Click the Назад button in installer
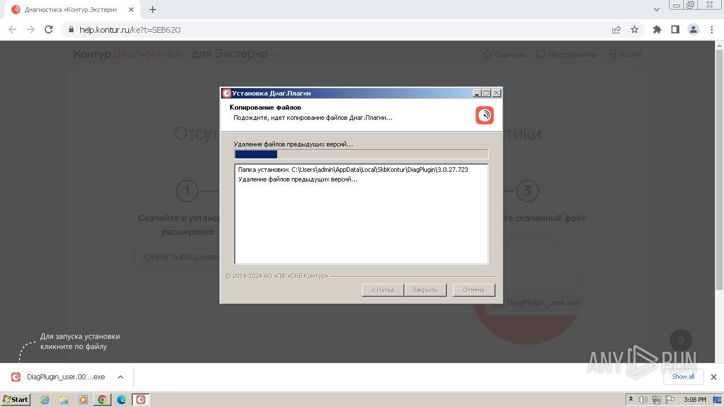Screen dimensions: 724x407 pyautogui.click(x=382, y=290)
